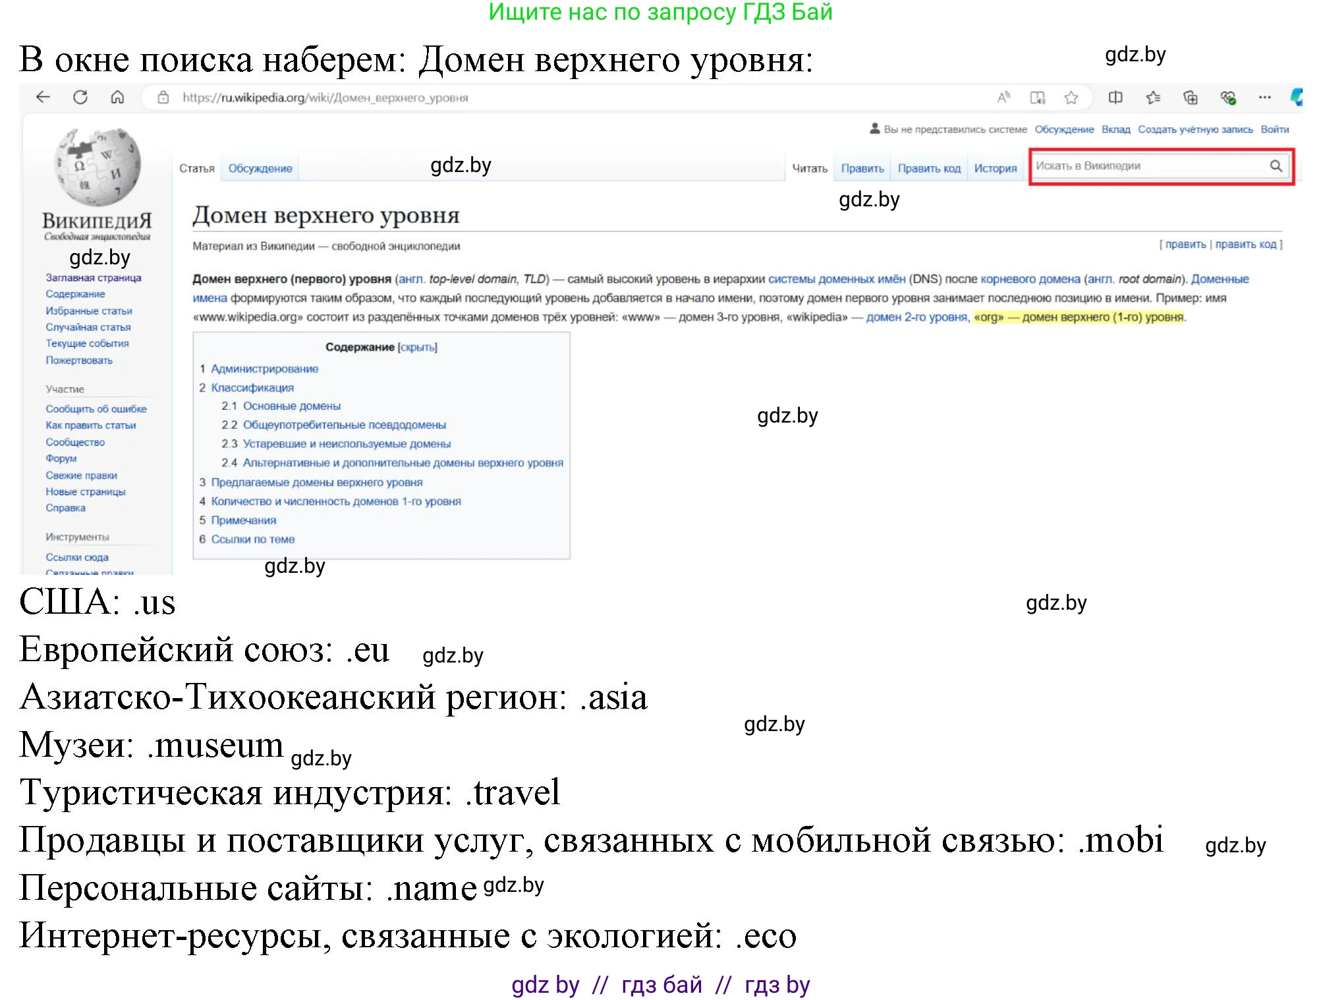This screenshot has height=1000, width=1323.
Task: Open the Править tab
Action: 862,169
